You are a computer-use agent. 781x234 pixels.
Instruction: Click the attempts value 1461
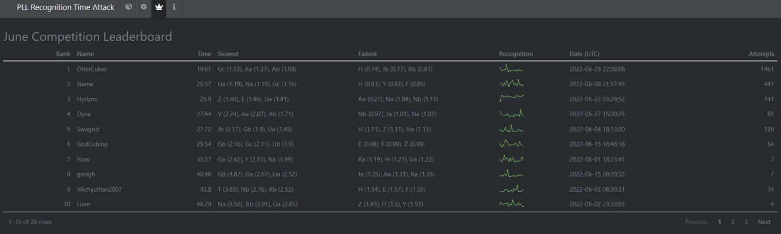click(x=767, y=69)
